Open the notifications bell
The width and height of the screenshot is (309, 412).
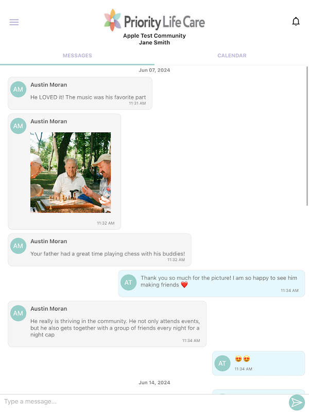pyautogui.click(x=296, y=21)
